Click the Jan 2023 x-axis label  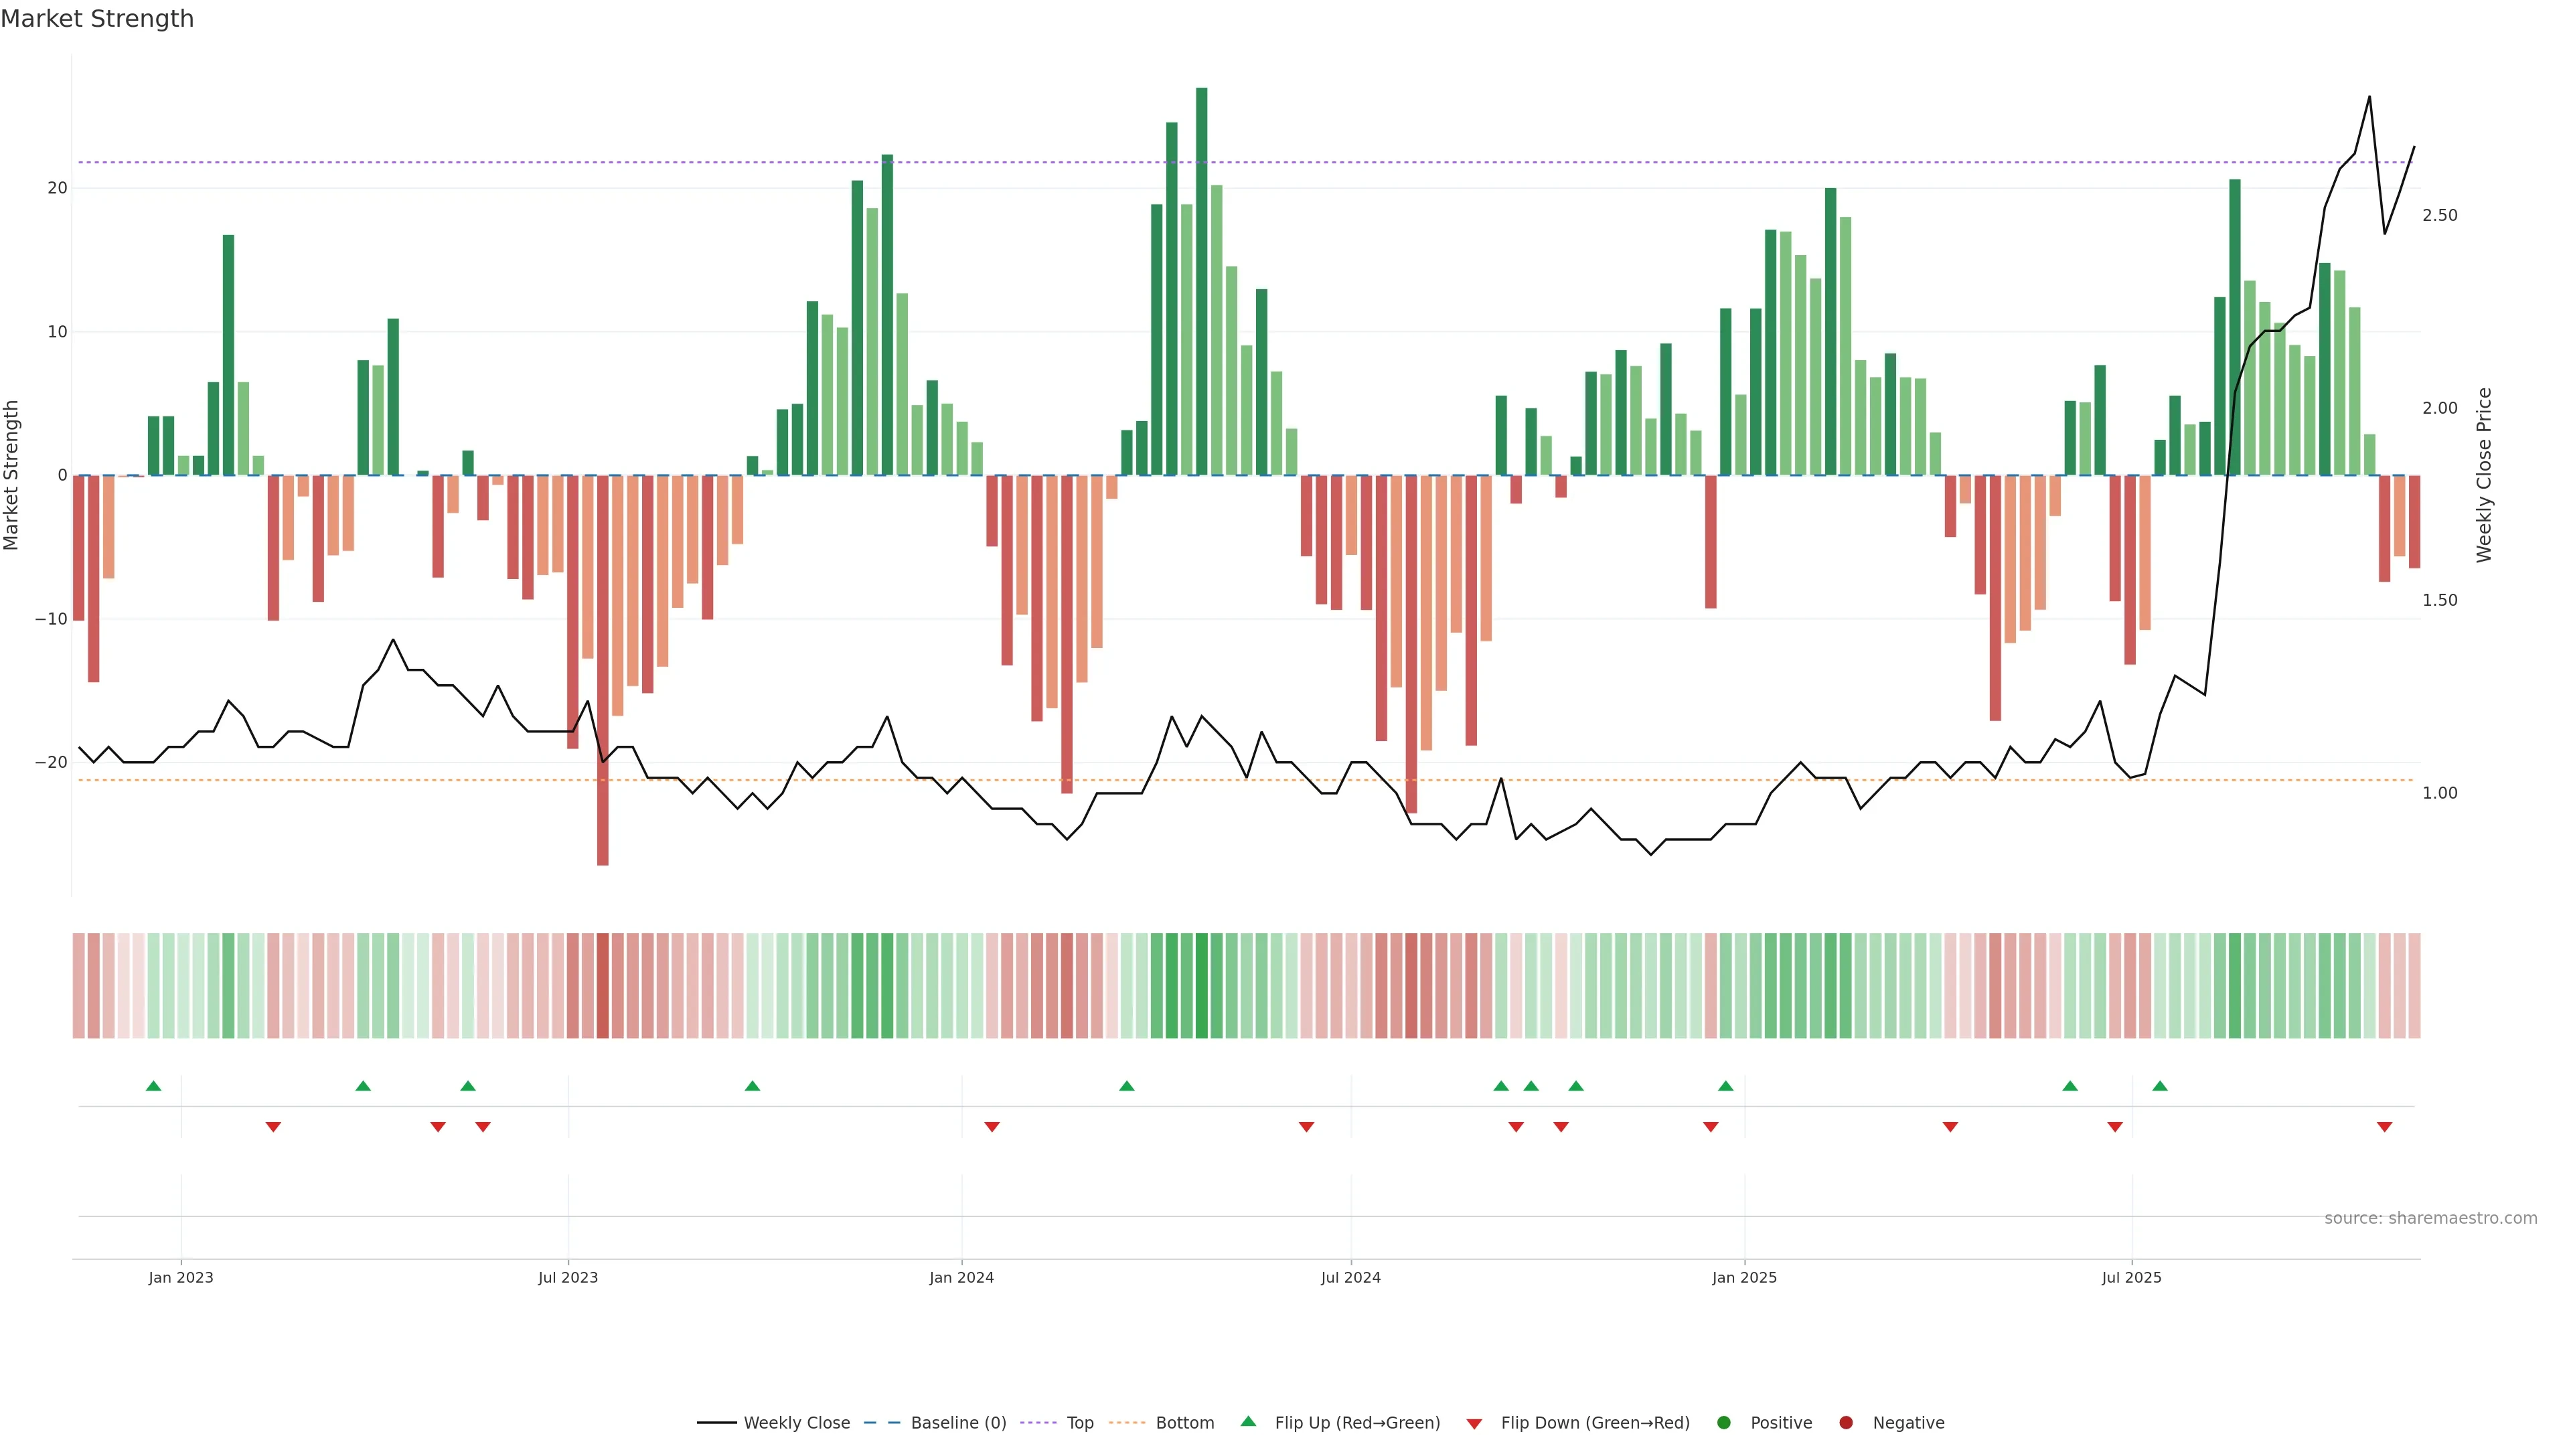click(181, 1277)
